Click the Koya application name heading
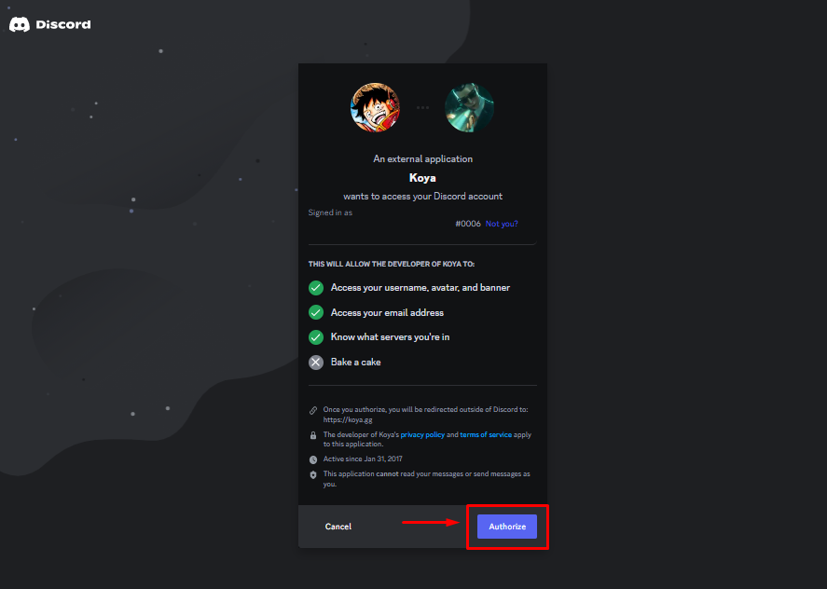 [422, 178]
